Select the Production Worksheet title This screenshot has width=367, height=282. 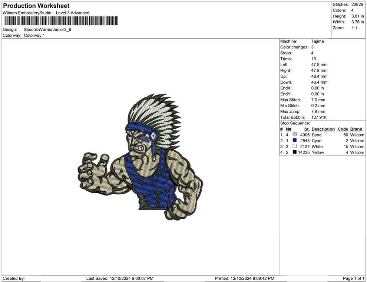click(x=36, y=6)
